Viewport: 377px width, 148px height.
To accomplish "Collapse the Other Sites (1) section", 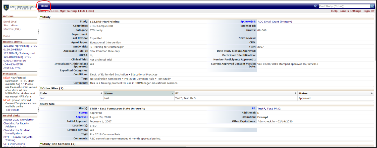I will click(41, 88).
